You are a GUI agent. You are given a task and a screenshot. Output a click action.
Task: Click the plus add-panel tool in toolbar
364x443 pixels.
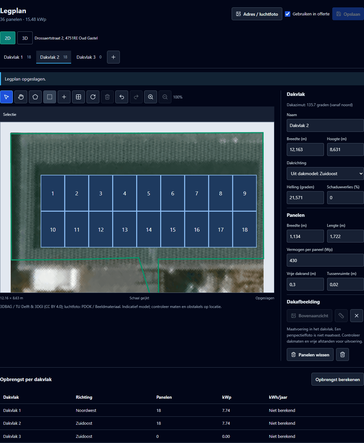pos(64,97)
